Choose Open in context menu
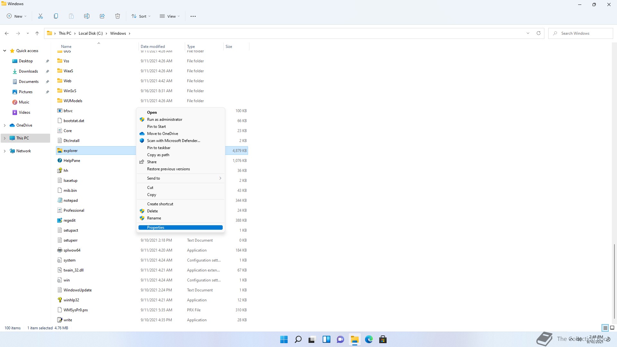Viewport: 617px width, 347px height. [x=181, y=112]
